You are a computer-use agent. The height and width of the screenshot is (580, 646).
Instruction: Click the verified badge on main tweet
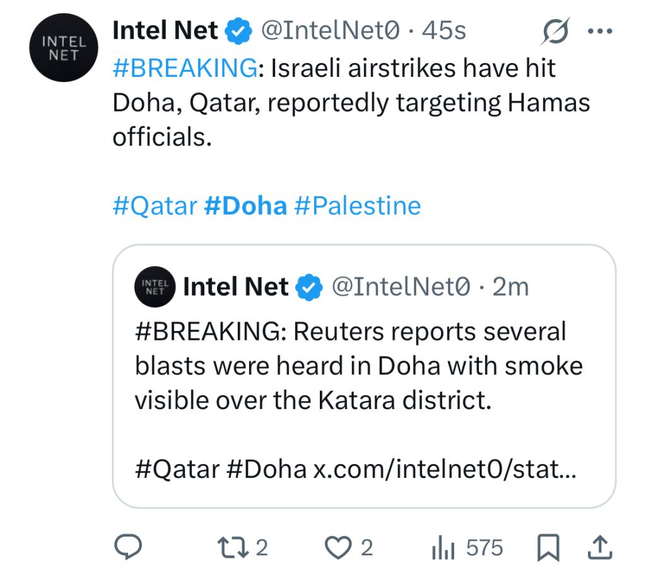239,32
